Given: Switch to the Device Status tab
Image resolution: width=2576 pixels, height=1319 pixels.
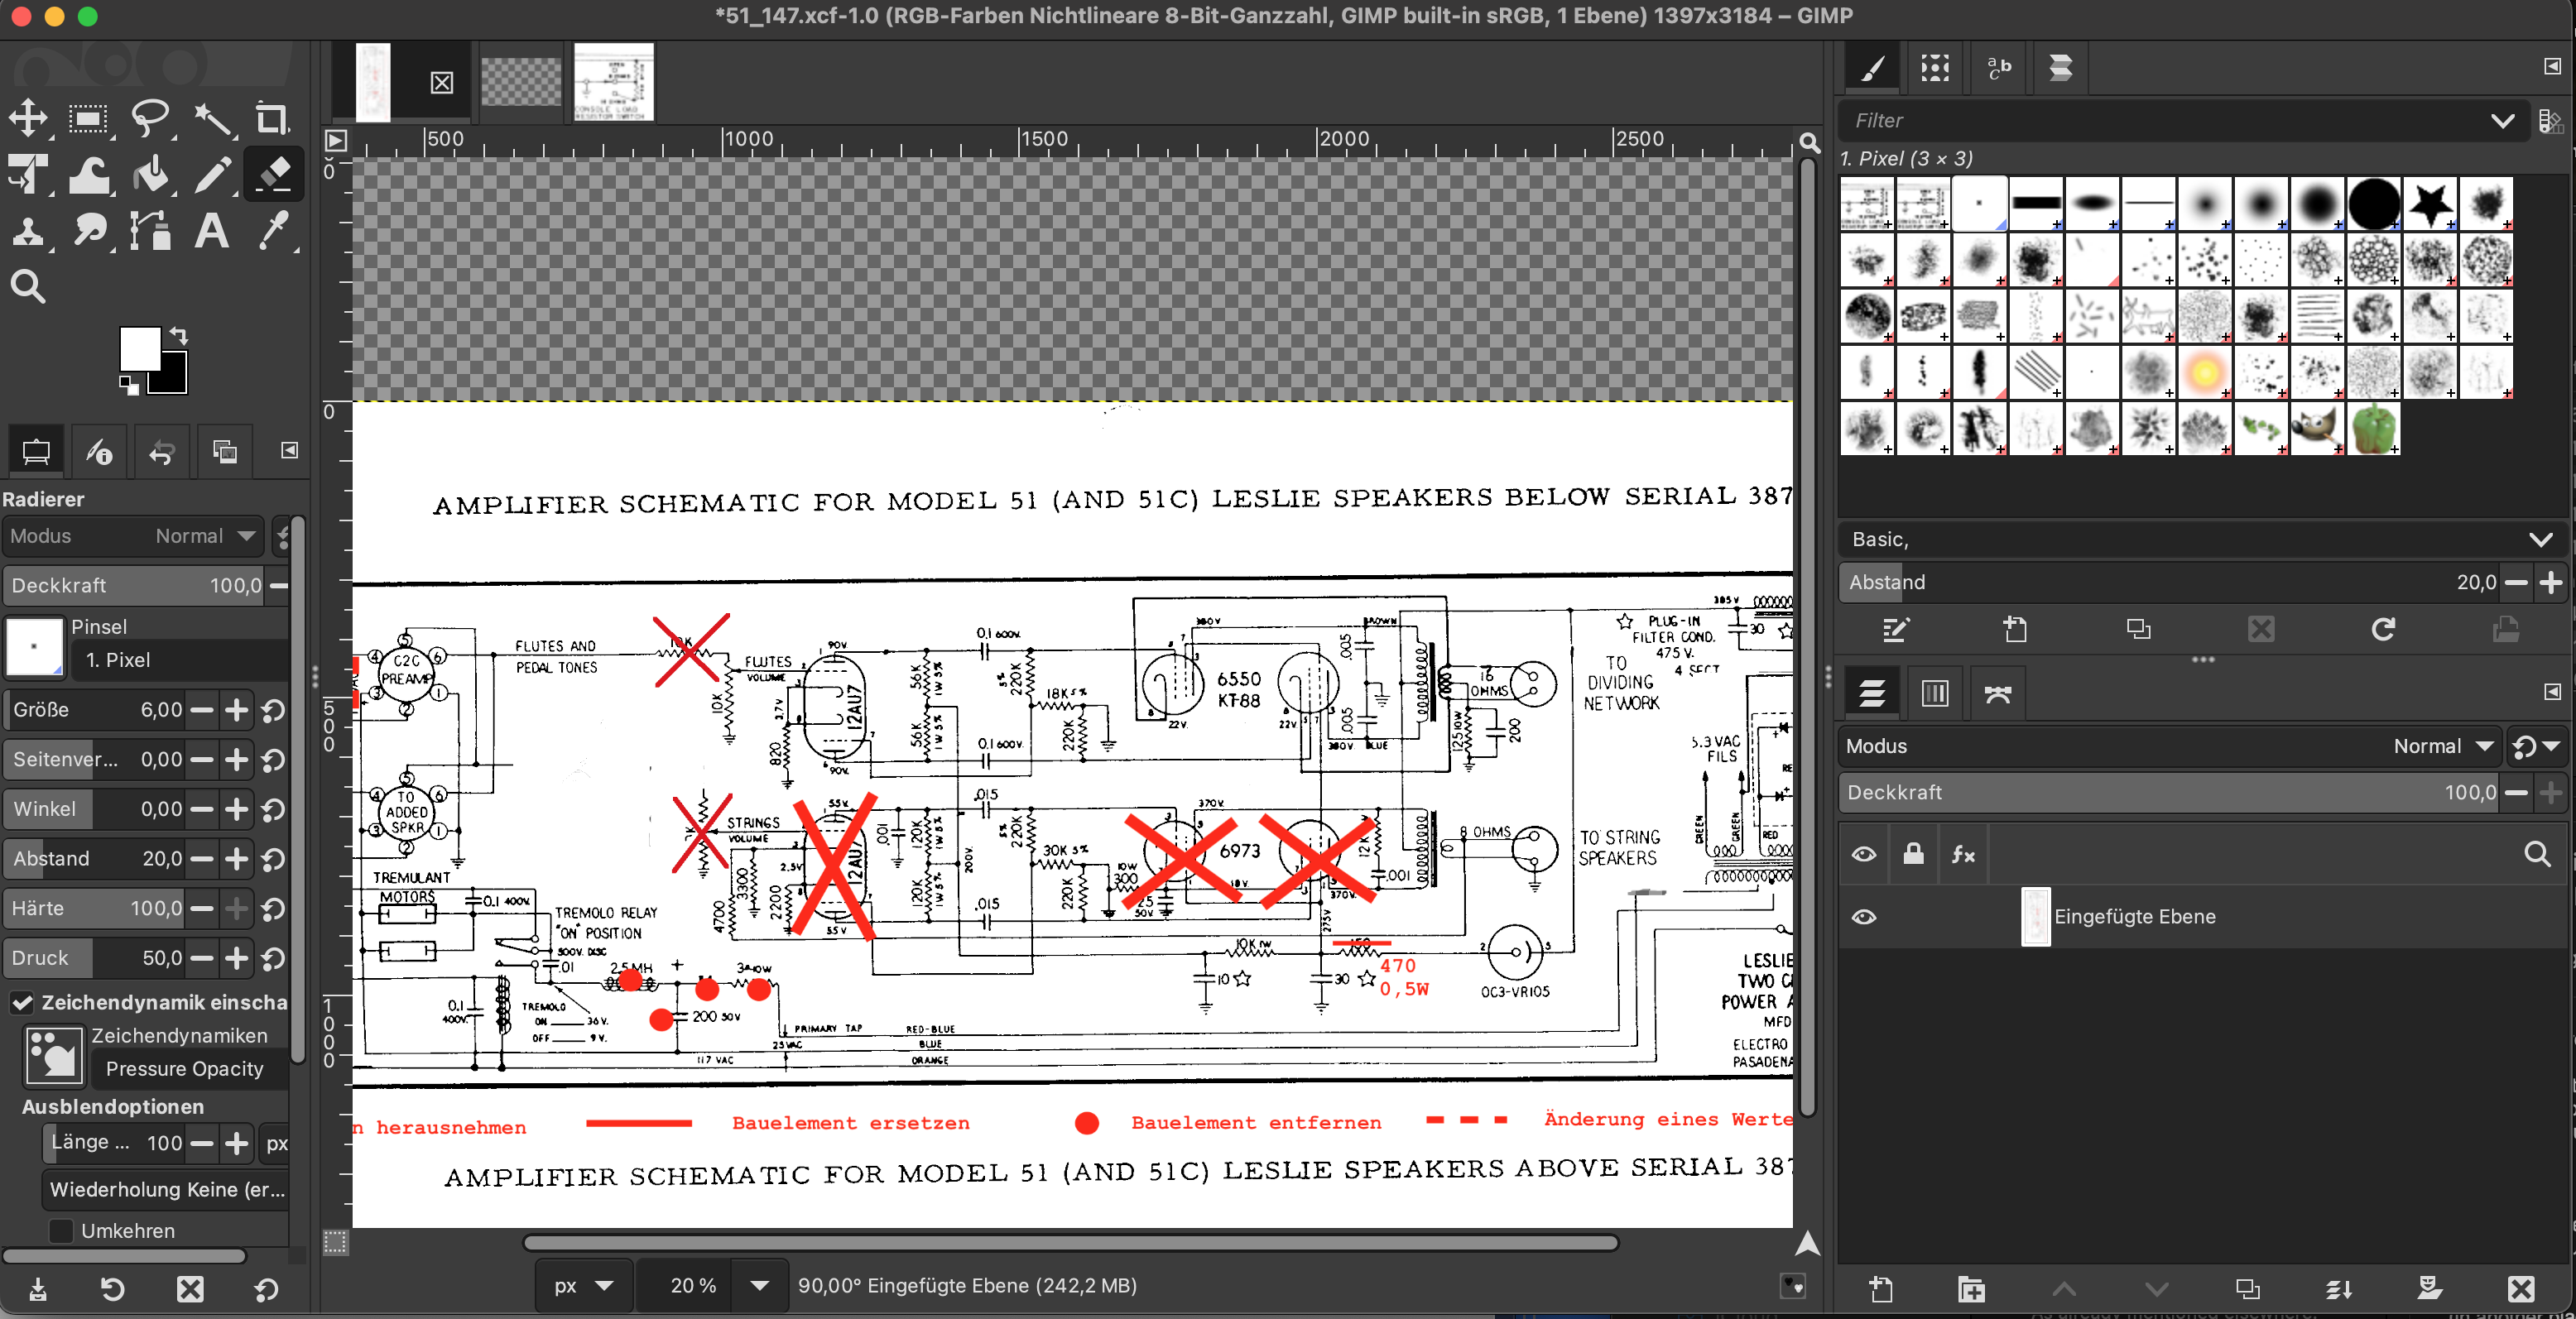Looking at the screenshot, I should [99, 451].
